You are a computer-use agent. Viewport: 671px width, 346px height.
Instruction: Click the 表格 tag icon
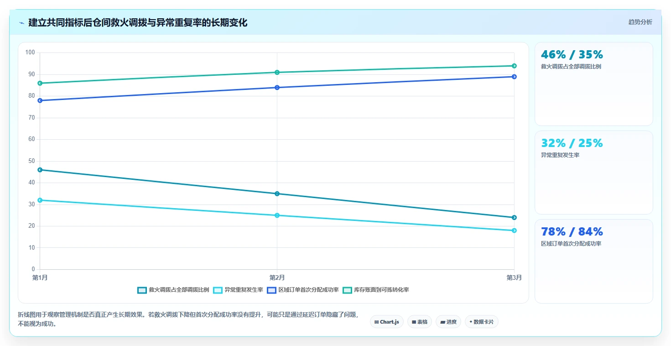(x=414, y=322)
